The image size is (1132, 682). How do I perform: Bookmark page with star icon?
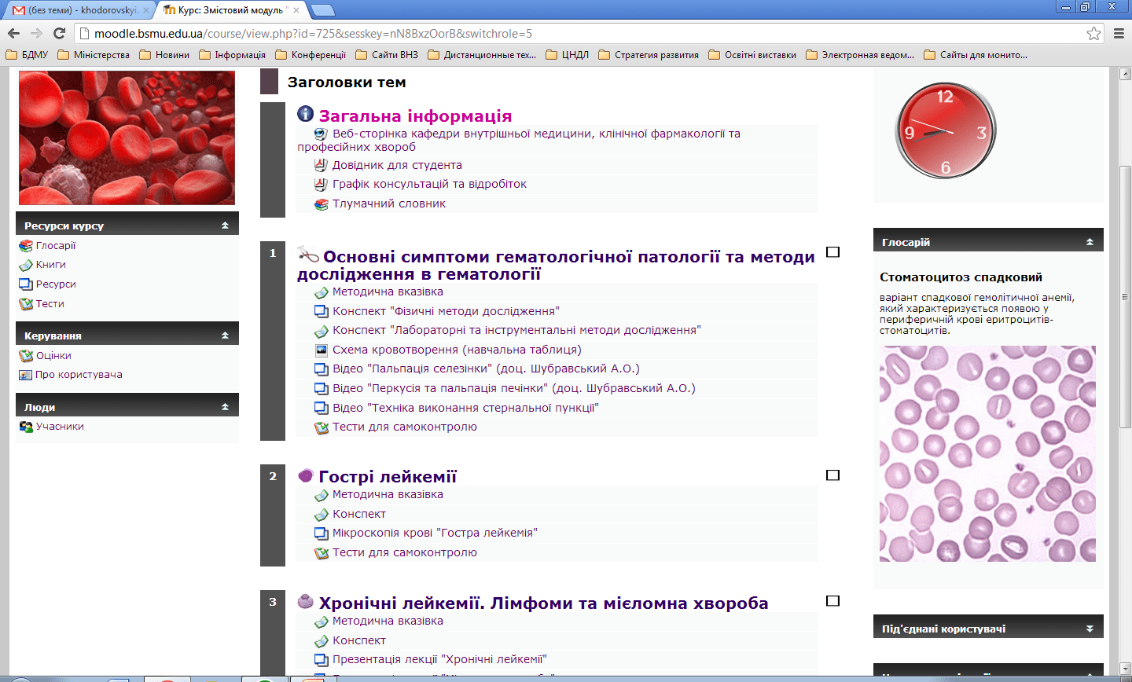(1093, 33)
